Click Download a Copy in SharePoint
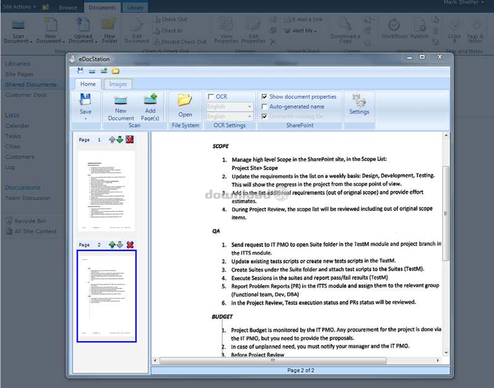This screenshot has height=388, width=494. point(345,31)
